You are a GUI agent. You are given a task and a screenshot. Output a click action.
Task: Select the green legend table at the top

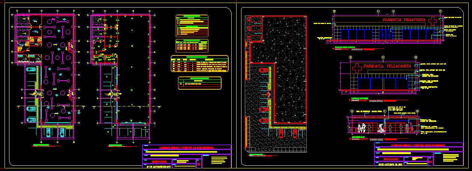point(192,25)
